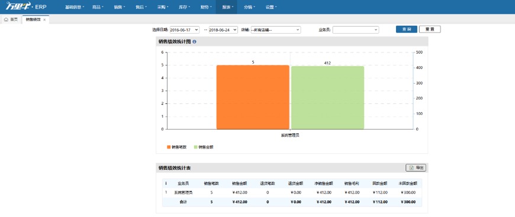The image size is (515, 217).
Task: Export the table with 导出 button
Action: point(416,168)
